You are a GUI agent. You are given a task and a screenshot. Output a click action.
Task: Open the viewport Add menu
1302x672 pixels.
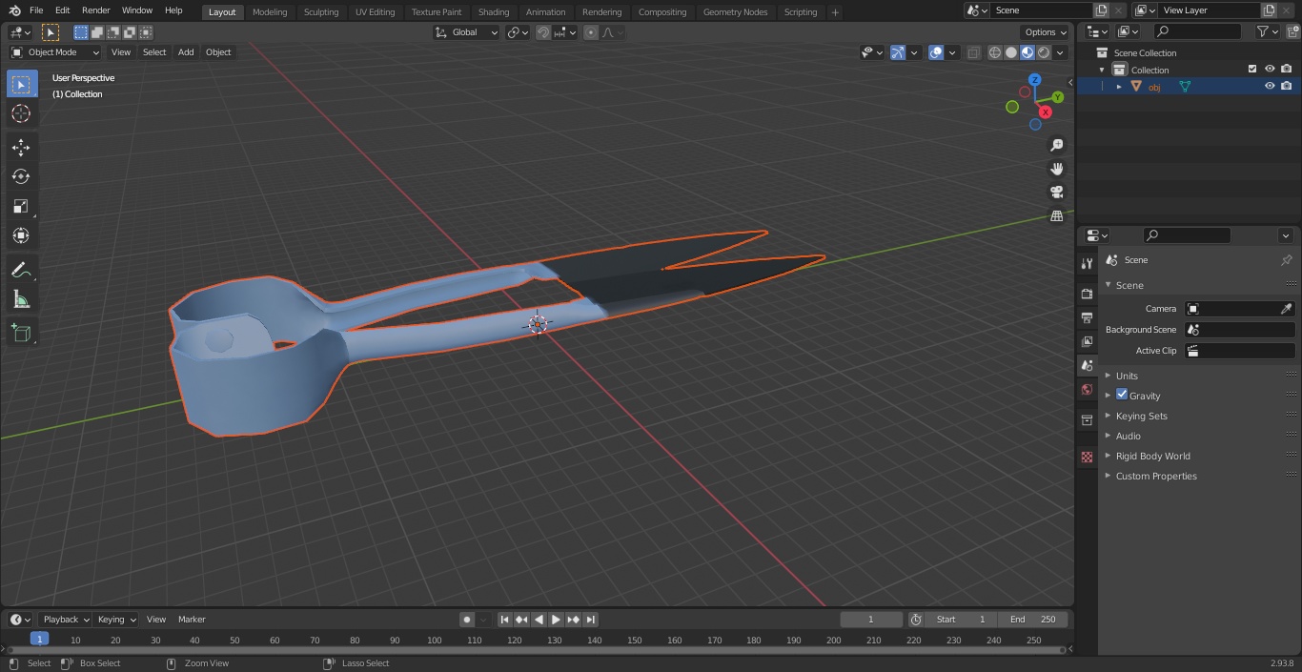click(x=186, y=52)
